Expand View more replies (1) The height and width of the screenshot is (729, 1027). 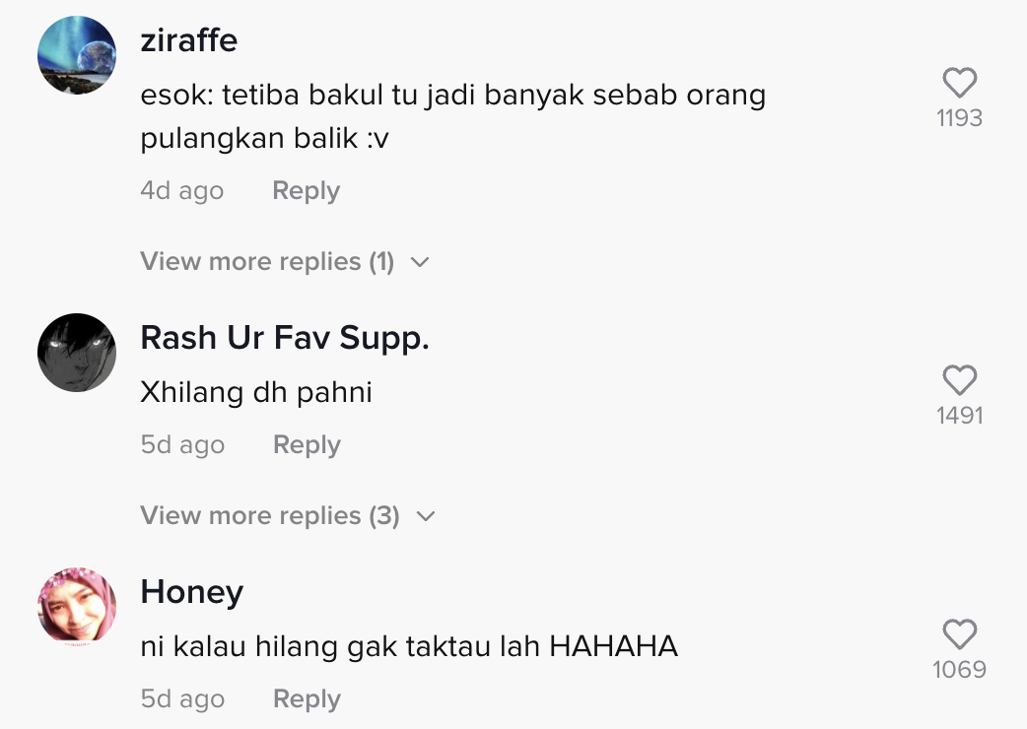285,261
